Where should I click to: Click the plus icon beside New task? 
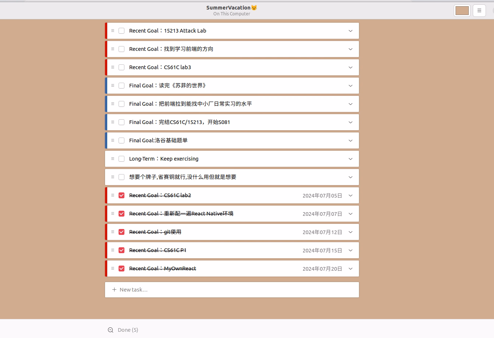(x=114, y=289)
